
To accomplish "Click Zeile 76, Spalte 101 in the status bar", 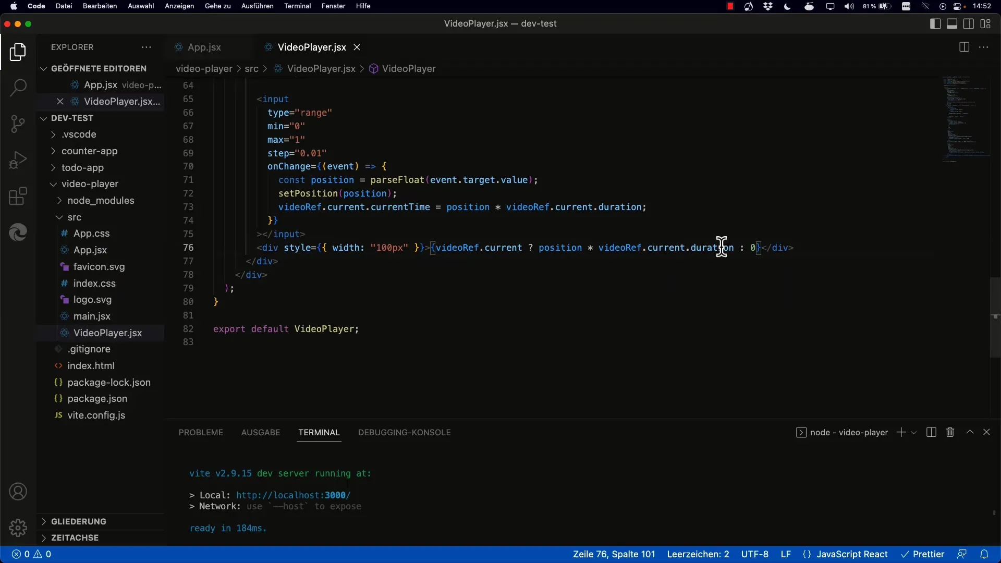I will click(614, 554).
